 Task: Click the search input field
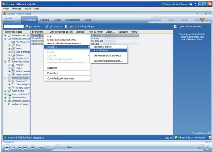pos(14,26)
